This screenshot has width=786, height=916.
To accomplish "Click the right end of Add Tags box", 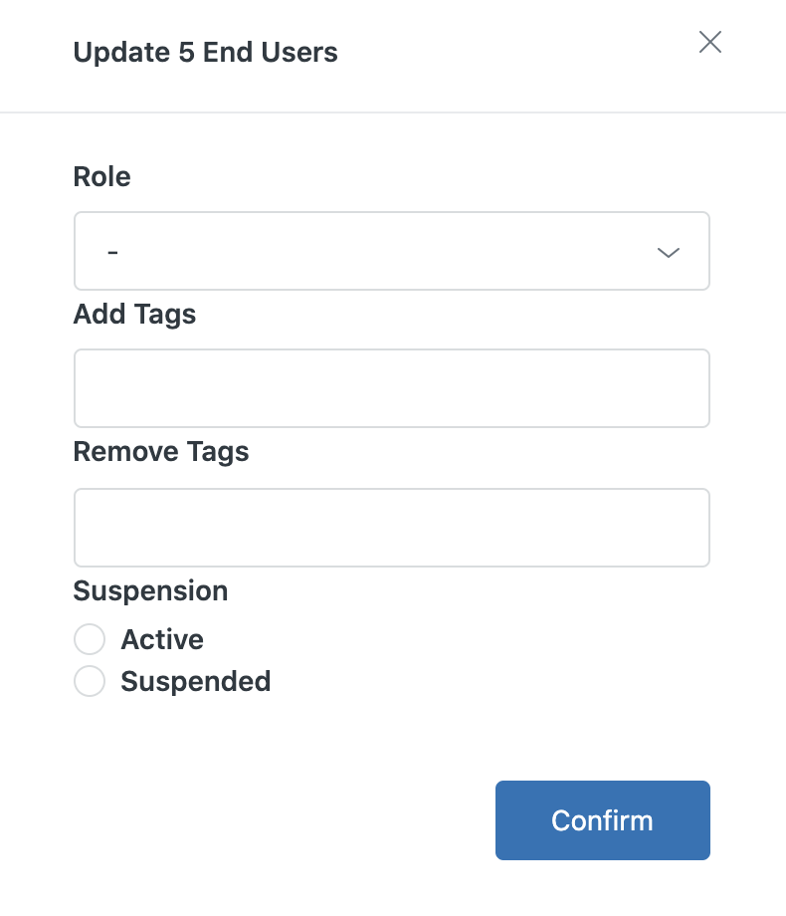I will 687,388.
